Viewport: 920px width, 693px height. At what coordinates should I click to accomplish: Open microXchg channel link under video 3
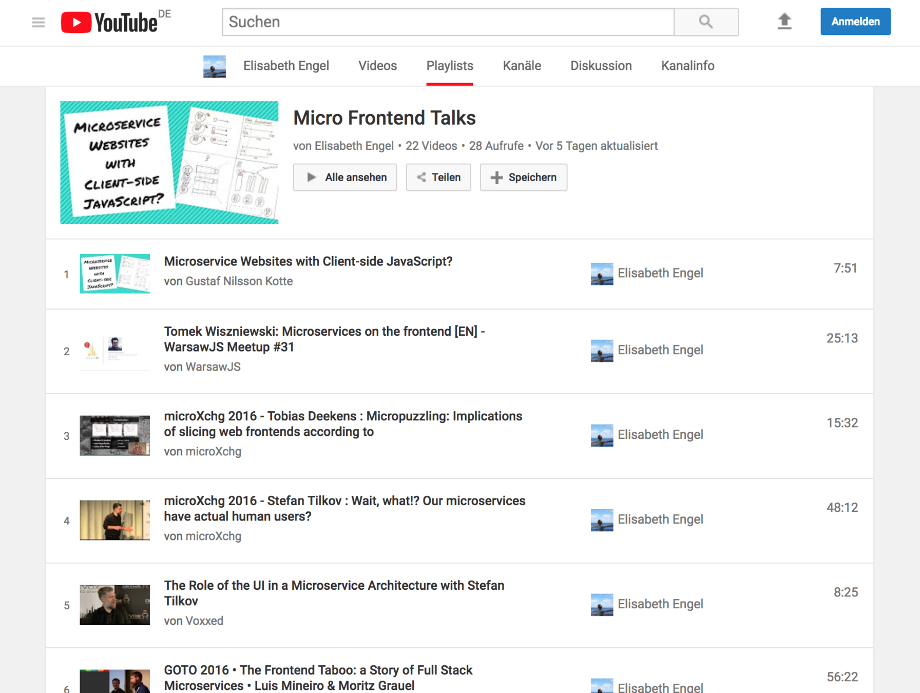point(213,452)
